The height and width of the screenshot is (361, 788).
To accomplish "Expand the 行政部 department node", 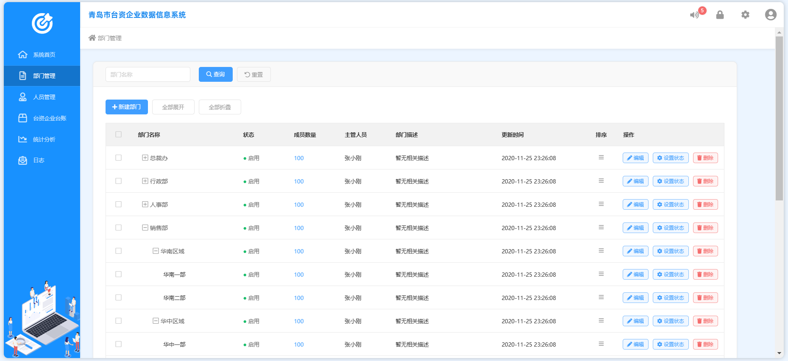I will [x=145, y=181].
